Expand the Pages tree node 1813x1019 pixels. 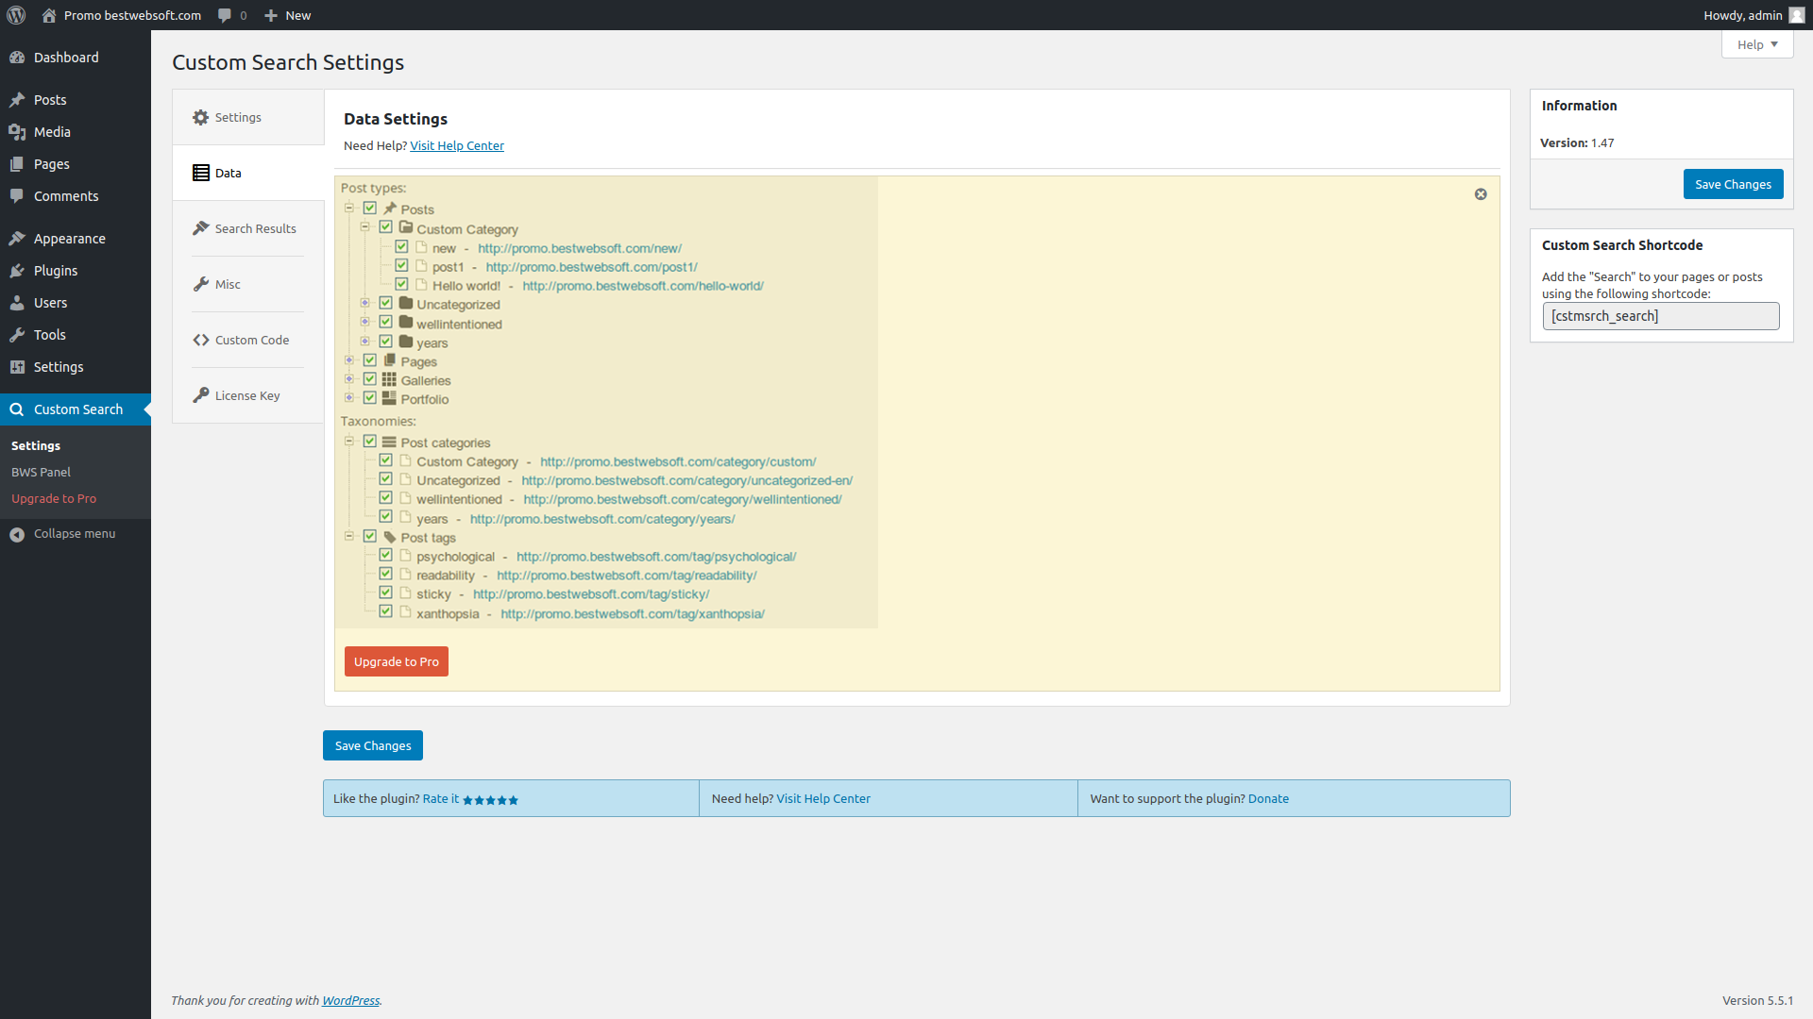(x=349, y=360)
